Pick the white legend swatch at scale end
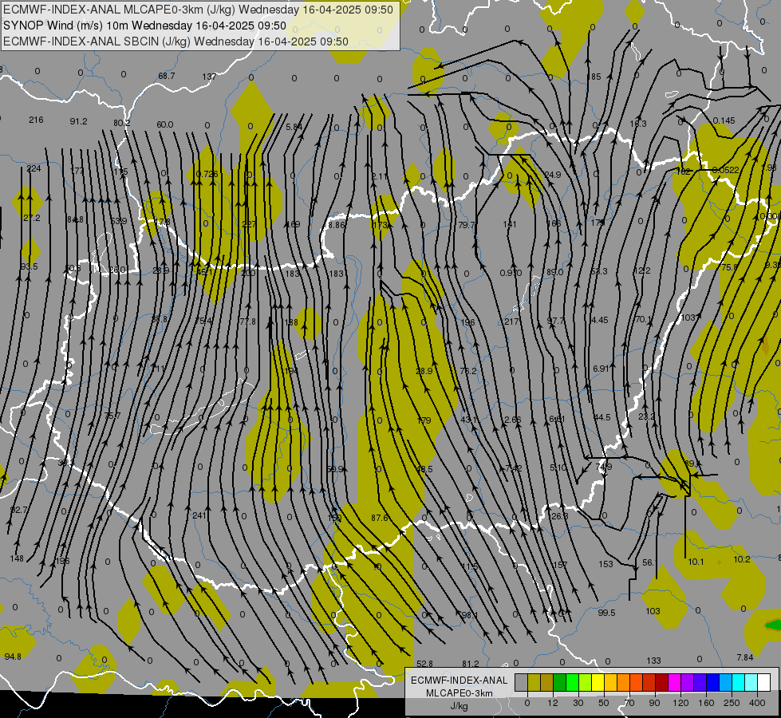Viewport: 781px width, 718px height. click(763, 683)
